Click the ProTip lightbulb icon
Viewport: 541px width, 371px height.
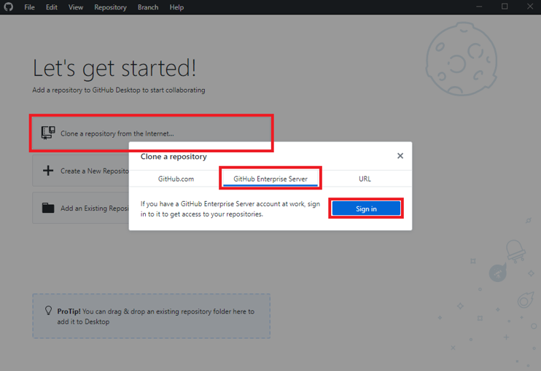[x=49, y=311]
